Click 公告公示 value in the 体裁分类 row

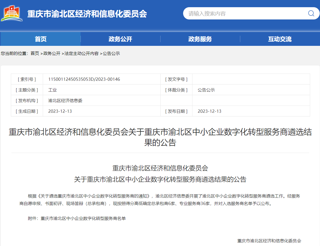(206, 90)
